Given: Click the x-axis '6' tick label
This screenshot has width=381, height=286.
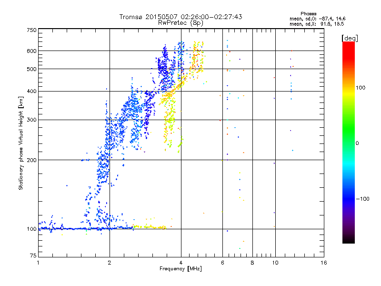Looking at the screenshot, I should tap(222, 263).
